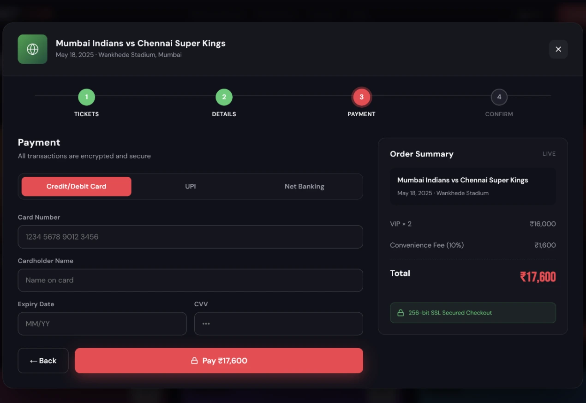Image resolution: width=586 pixels, height=403 pixels.
Task: Click the LIVE label in Order Summary
Action: [x=549, y=154]
